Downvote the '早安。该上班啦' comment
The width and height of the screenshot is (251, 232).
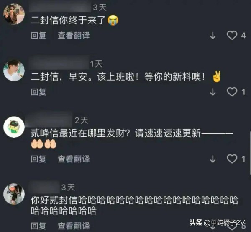pos(213,92)
